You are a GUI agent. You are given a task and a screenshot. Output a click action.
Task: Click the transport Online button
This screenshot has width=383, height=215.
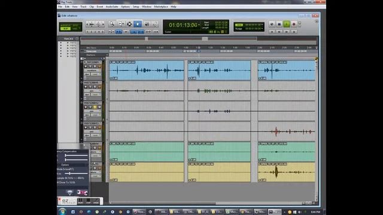click(272, 24)
